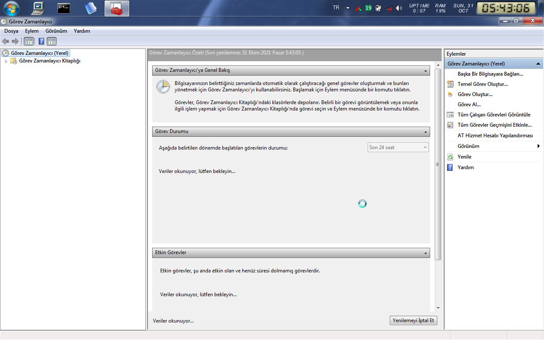Click the Görev Oluştur action icon
This screenshot has width=544, height=340.
tap(450, 94)
